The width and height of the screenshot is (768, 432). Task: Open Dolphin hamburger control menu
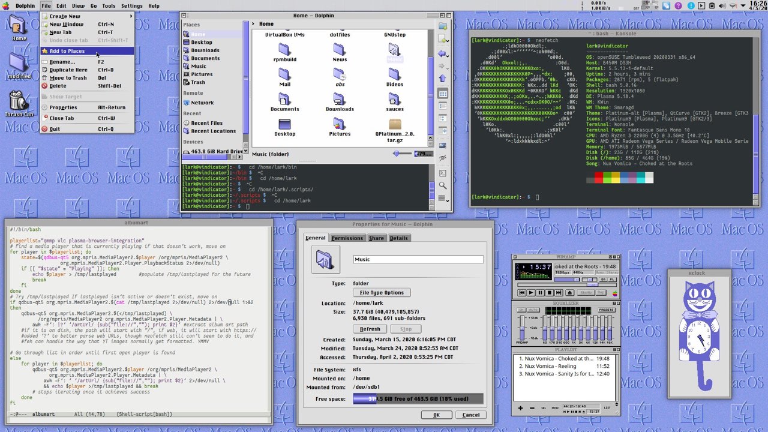tap(443, 198)
